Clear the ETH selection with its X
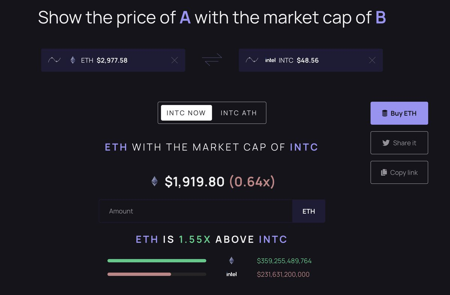The height and width of the screenshot is (295, 450). click(174, 60)
